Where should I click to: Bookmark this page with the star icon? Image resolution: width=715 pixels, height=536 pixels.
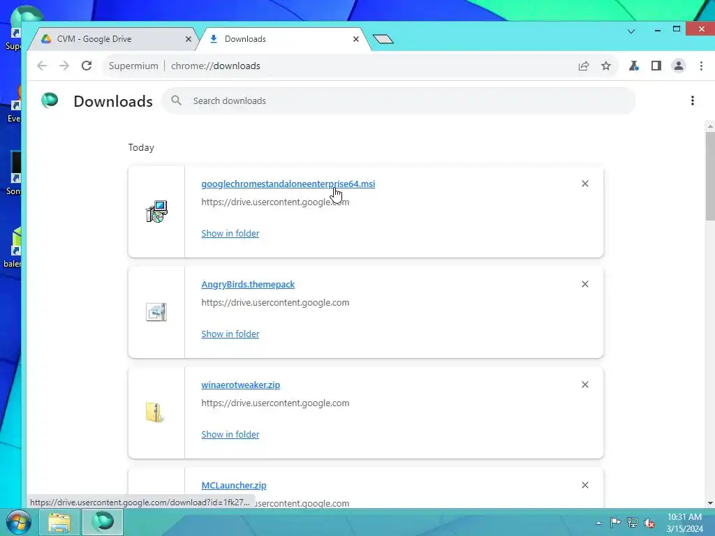pos(606,66)
